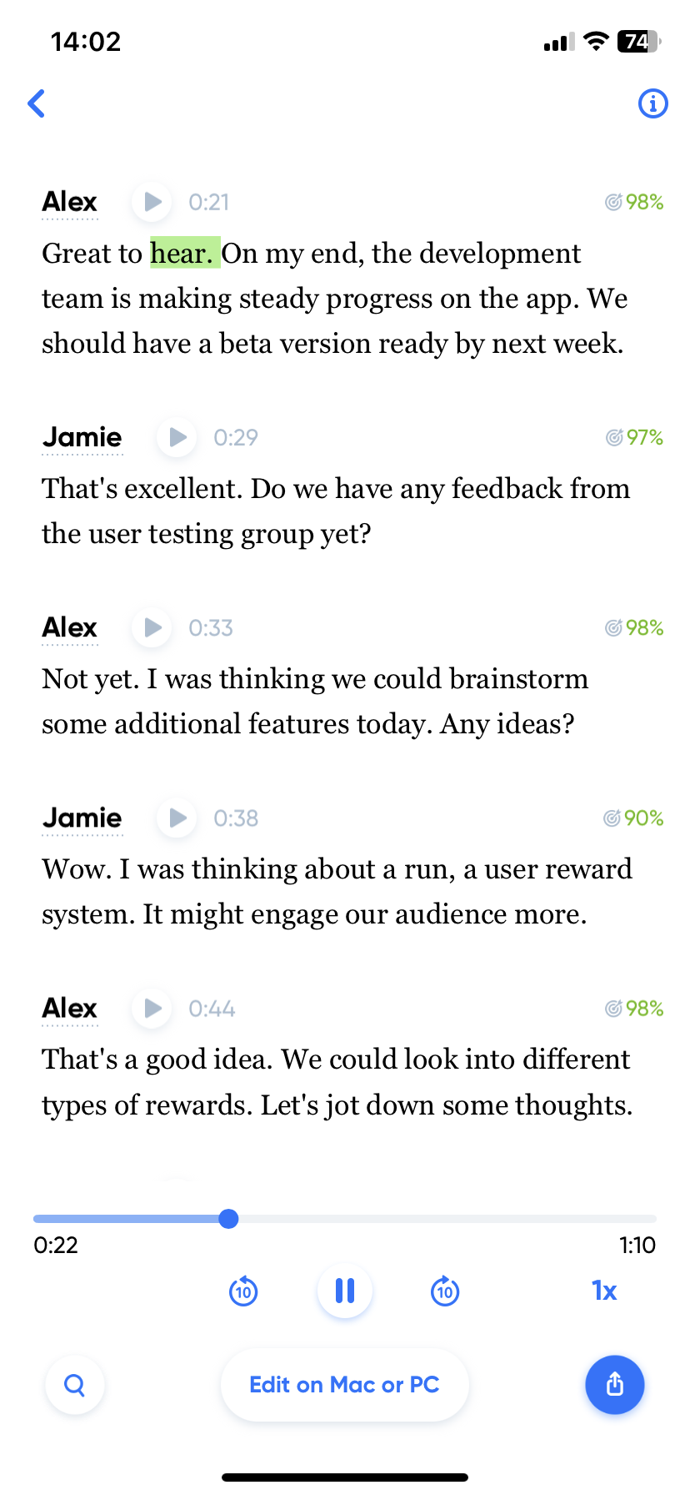Rename the speaker Jamie
The height and width of the screenshot is (1495, 690).
pos(82,436)
